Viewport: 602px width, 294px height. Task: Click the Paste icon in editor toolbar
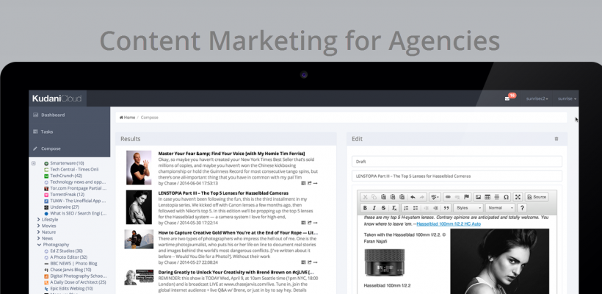tap(383, 197)
